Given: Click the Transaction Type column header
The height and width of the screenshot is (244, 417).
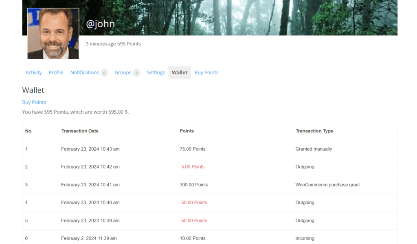Looking at the screenshot, I should 314,131.
